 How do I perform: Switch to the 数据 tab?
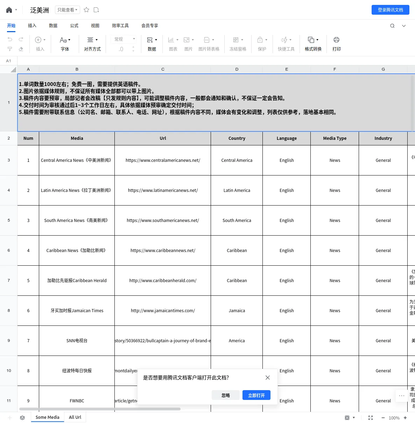click(x=53, y=26)
